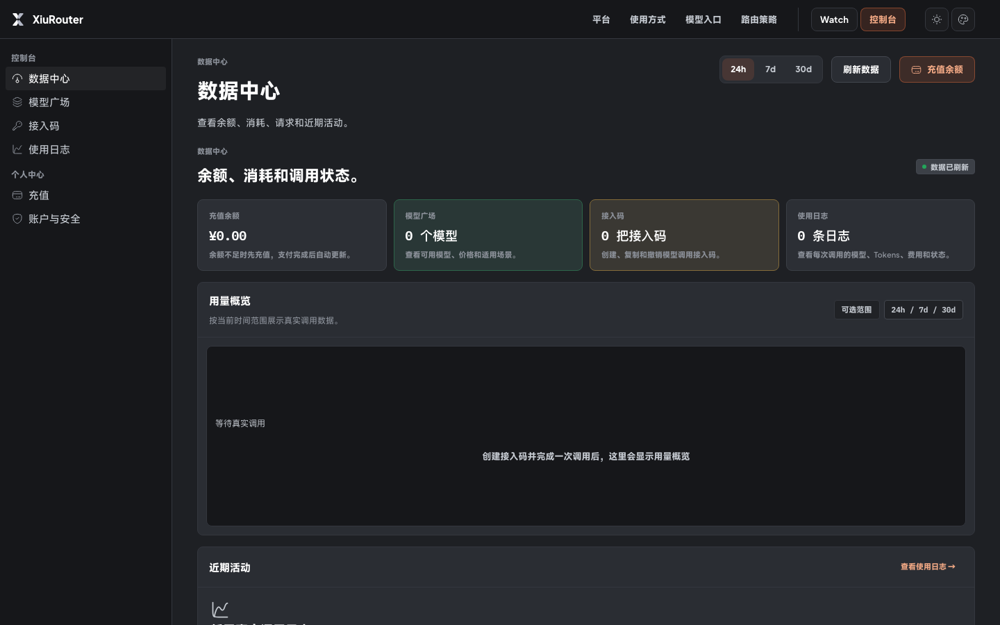The image size is (1000, 625).
Task: Click the 充值 card icon in sidebar
Action: point(17,195)
